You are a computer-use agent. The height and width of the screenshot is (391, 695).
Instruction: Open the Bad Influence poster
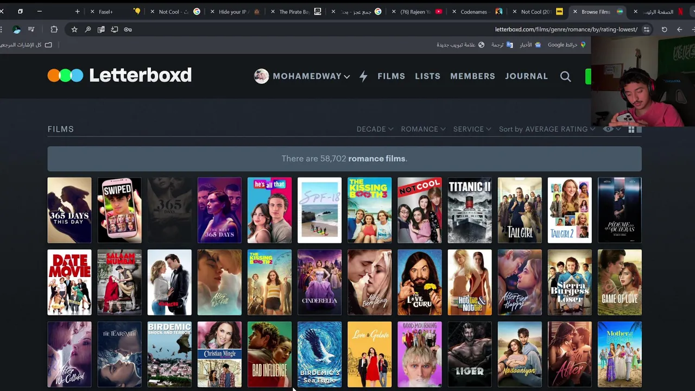click(x=269, y=355)
